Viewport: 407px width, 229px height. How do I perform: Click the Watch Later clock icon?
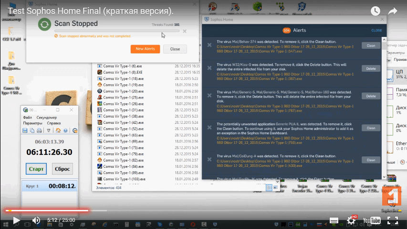376,11
